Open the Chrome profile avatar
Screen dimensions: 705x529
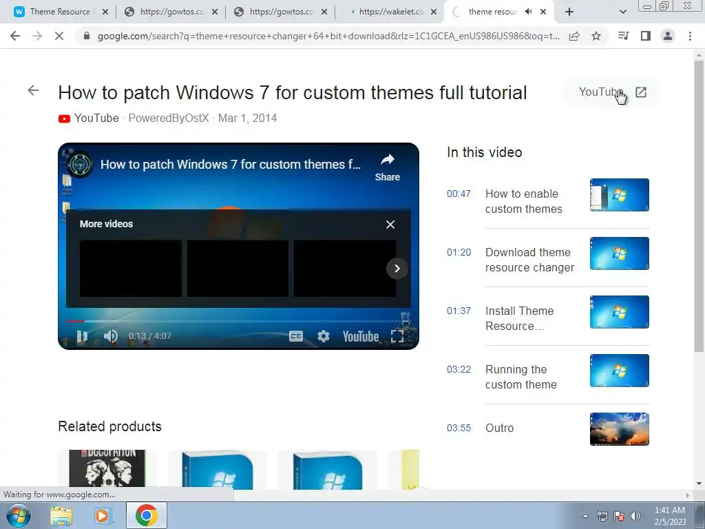[x=668, y=36]
